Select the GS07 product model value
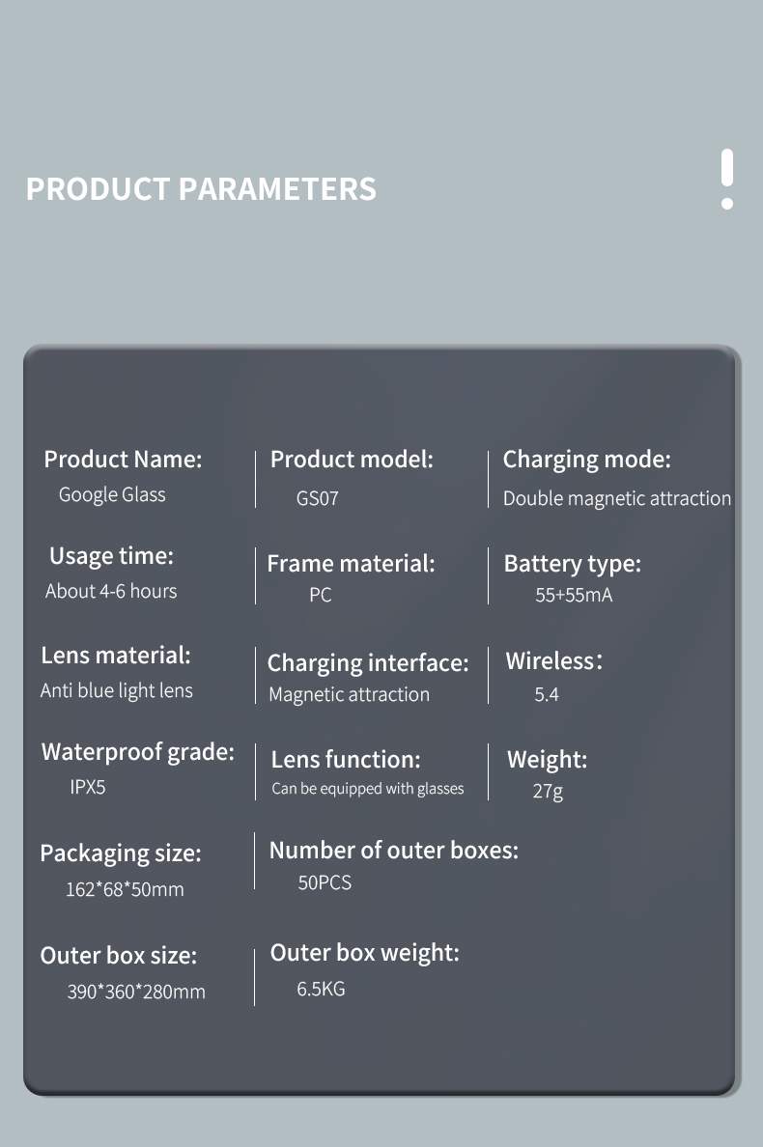763x1147 pixels. click(317, 499)
